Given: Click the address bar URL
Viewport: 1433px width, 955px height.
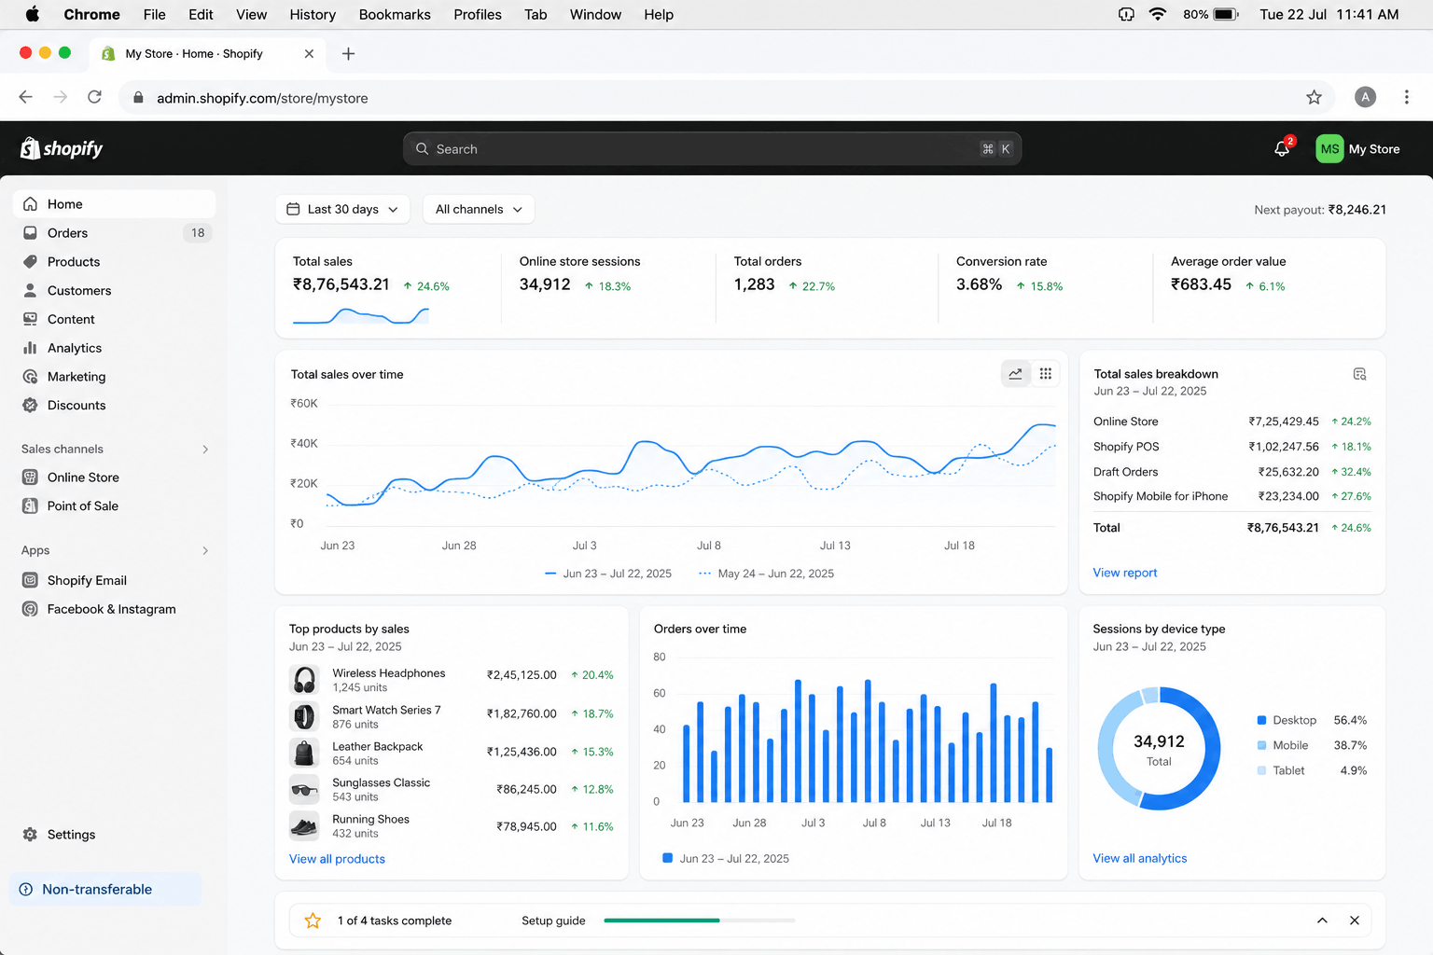Looking at the screenshot, I should click(x=262, y=98).
